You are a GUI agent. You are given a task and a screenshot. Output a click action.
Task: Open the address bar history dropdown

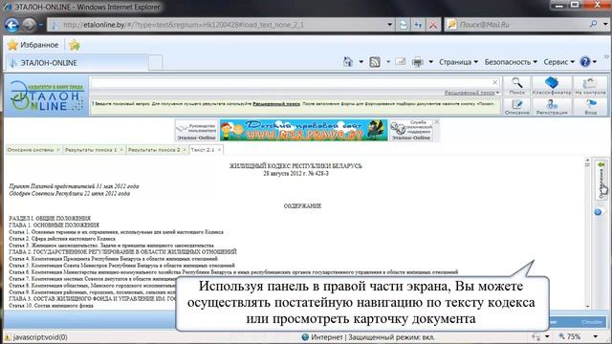[x=389, y=25]
